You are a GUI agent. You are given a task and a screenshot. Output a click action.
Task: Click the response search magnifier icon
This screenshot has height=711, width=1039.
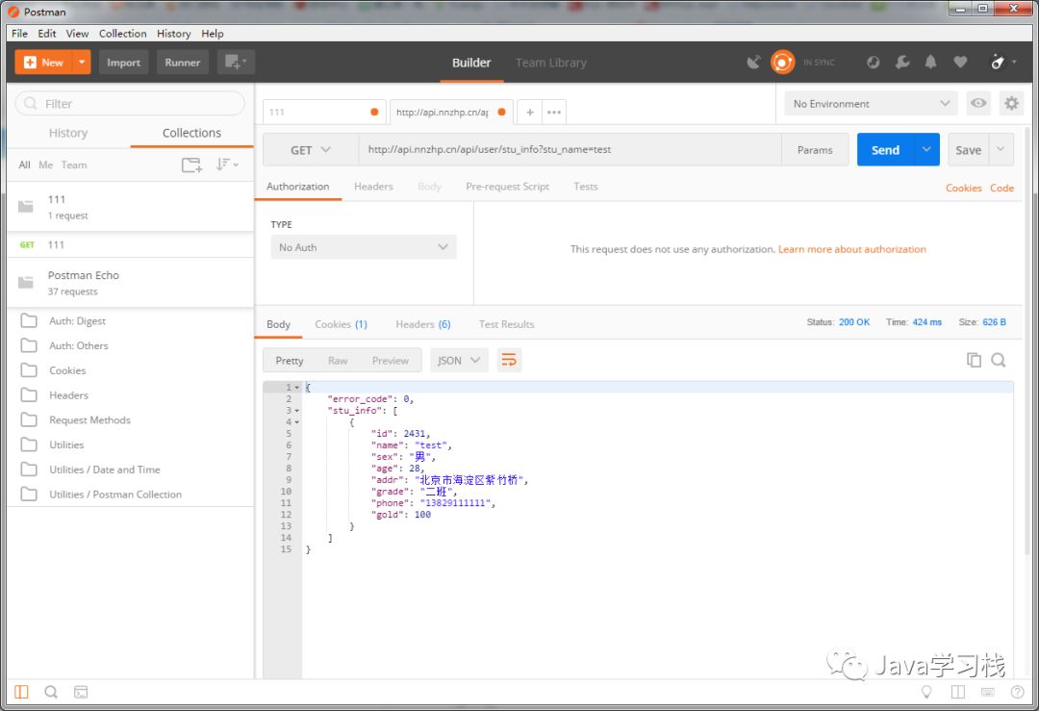(999, 360)
